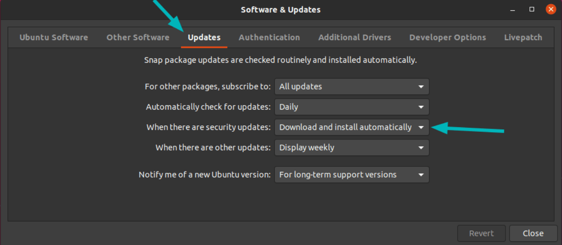
Task: Select the Updates tab
Action: click(204, 37)
